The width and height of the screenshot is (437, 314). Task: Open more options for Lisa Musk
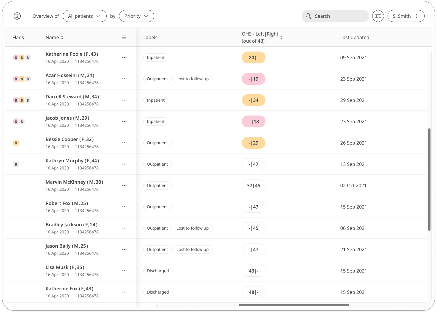pos(124,271)
